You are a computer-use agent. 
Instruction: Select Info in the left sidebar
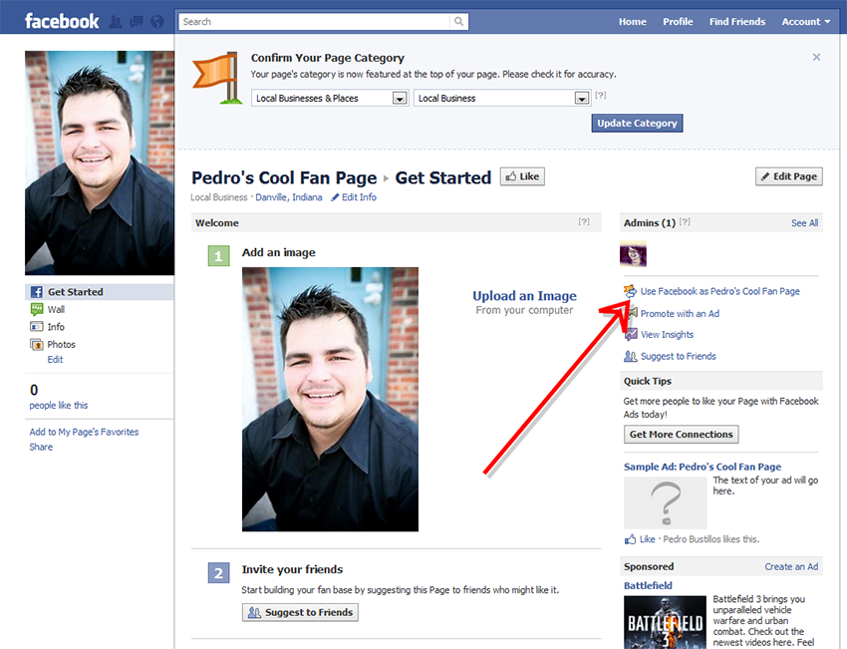(x=56, y=327)
